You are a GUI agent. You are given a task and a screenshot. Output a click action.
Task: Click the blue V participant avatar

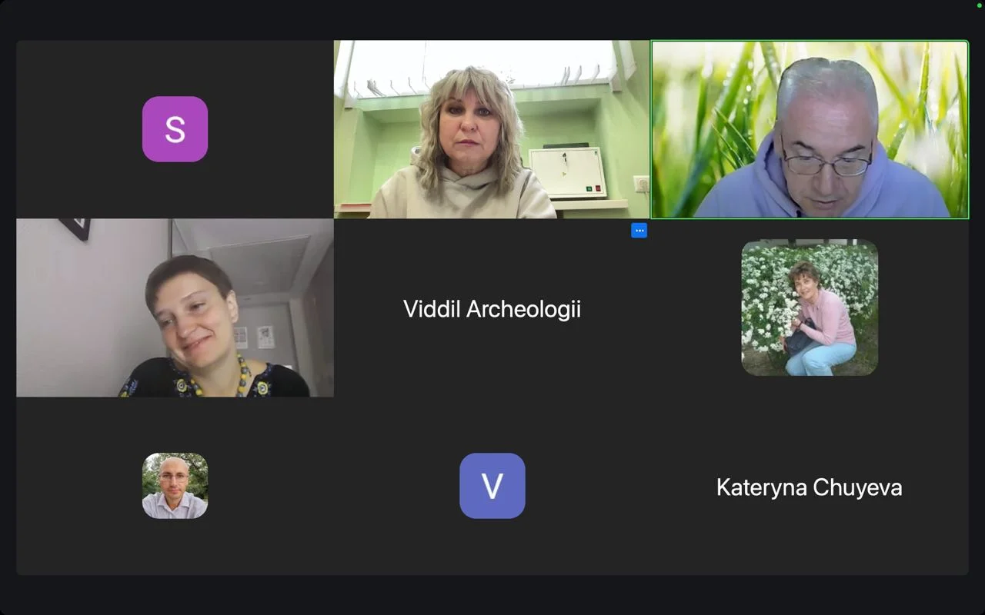pos(492,486)
